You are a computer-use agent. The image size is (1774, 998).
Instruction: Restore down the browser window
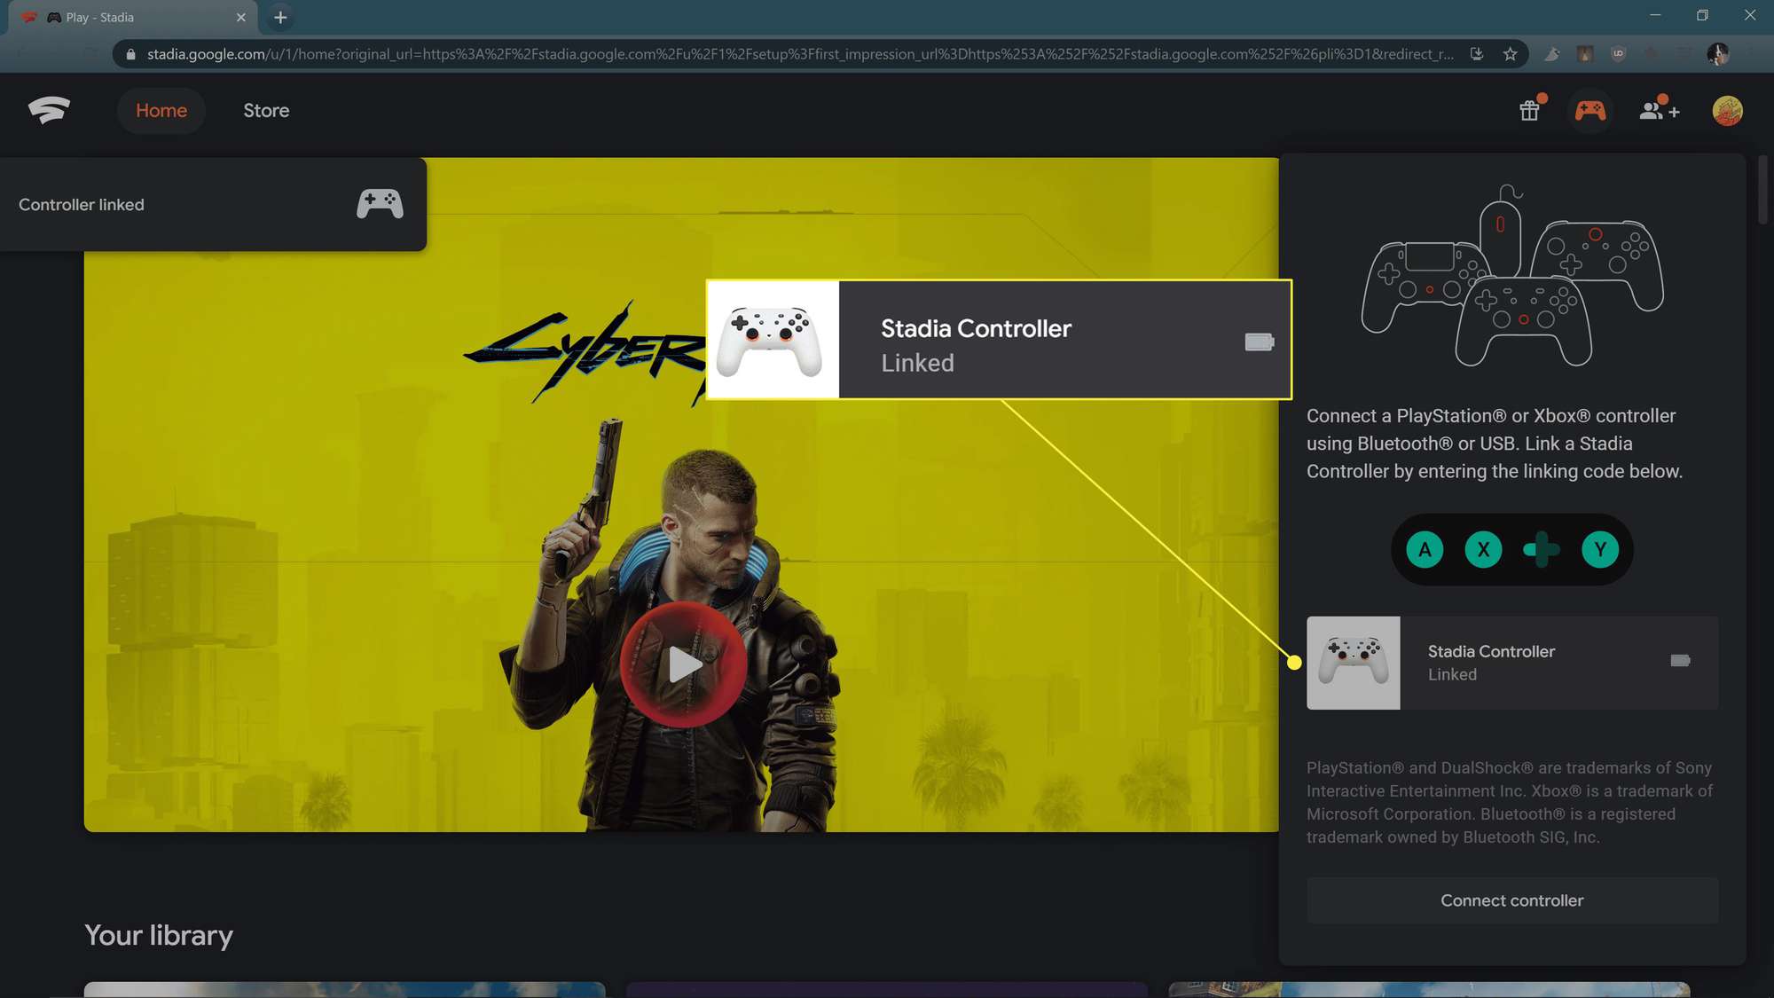[1702, 15]
